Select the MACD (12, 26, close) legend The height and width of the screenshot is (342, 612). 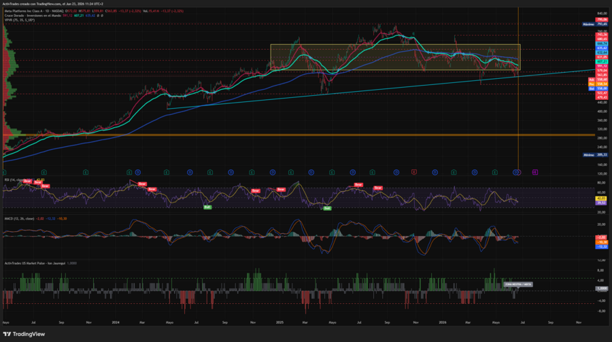coord(19,219)
